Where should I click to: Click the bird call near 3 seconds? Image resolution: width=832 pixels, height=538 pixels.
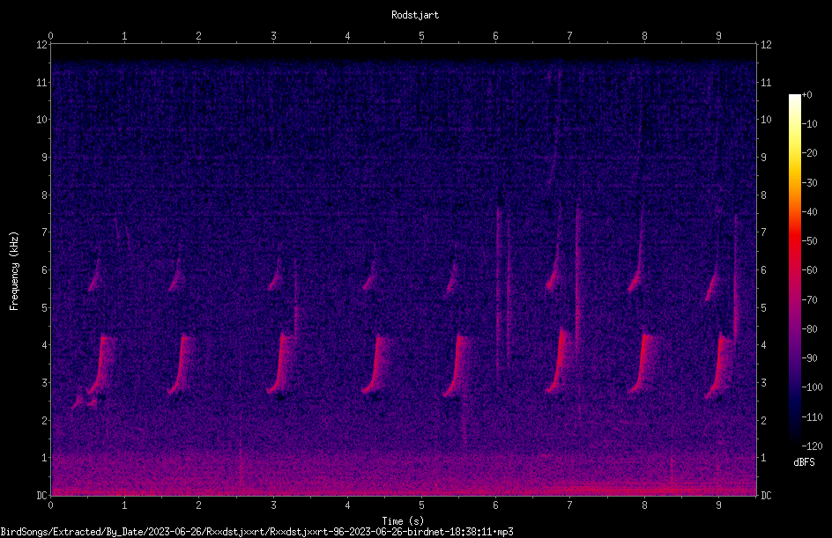280,365
